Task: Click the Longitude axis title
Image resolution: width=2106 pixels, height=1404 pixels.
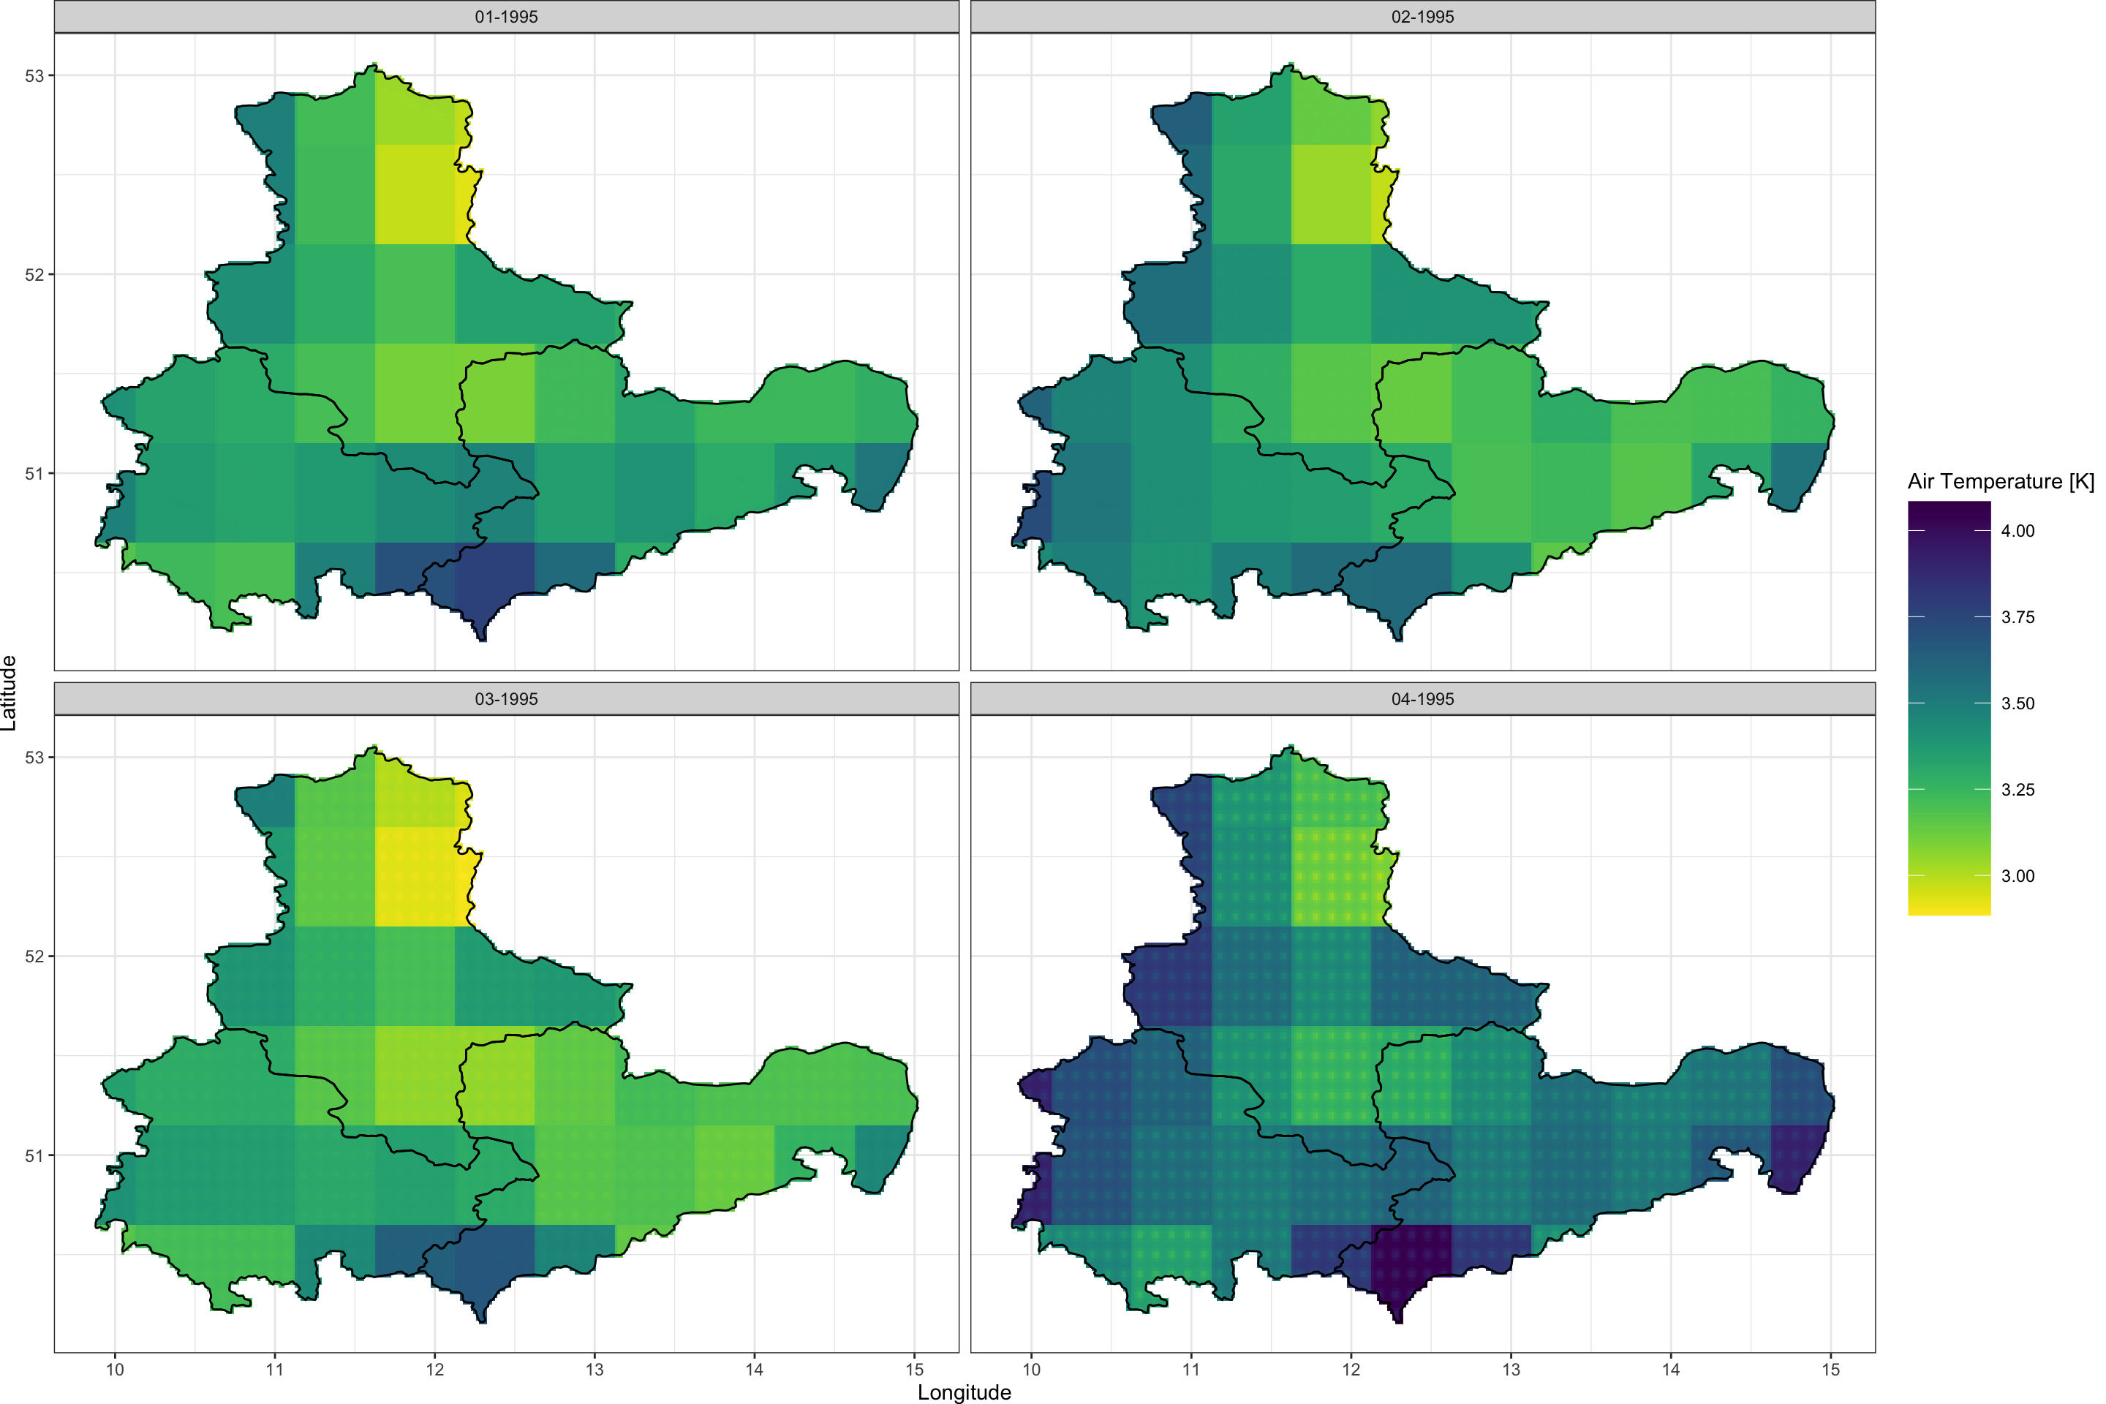Action: click(965, 1392)
